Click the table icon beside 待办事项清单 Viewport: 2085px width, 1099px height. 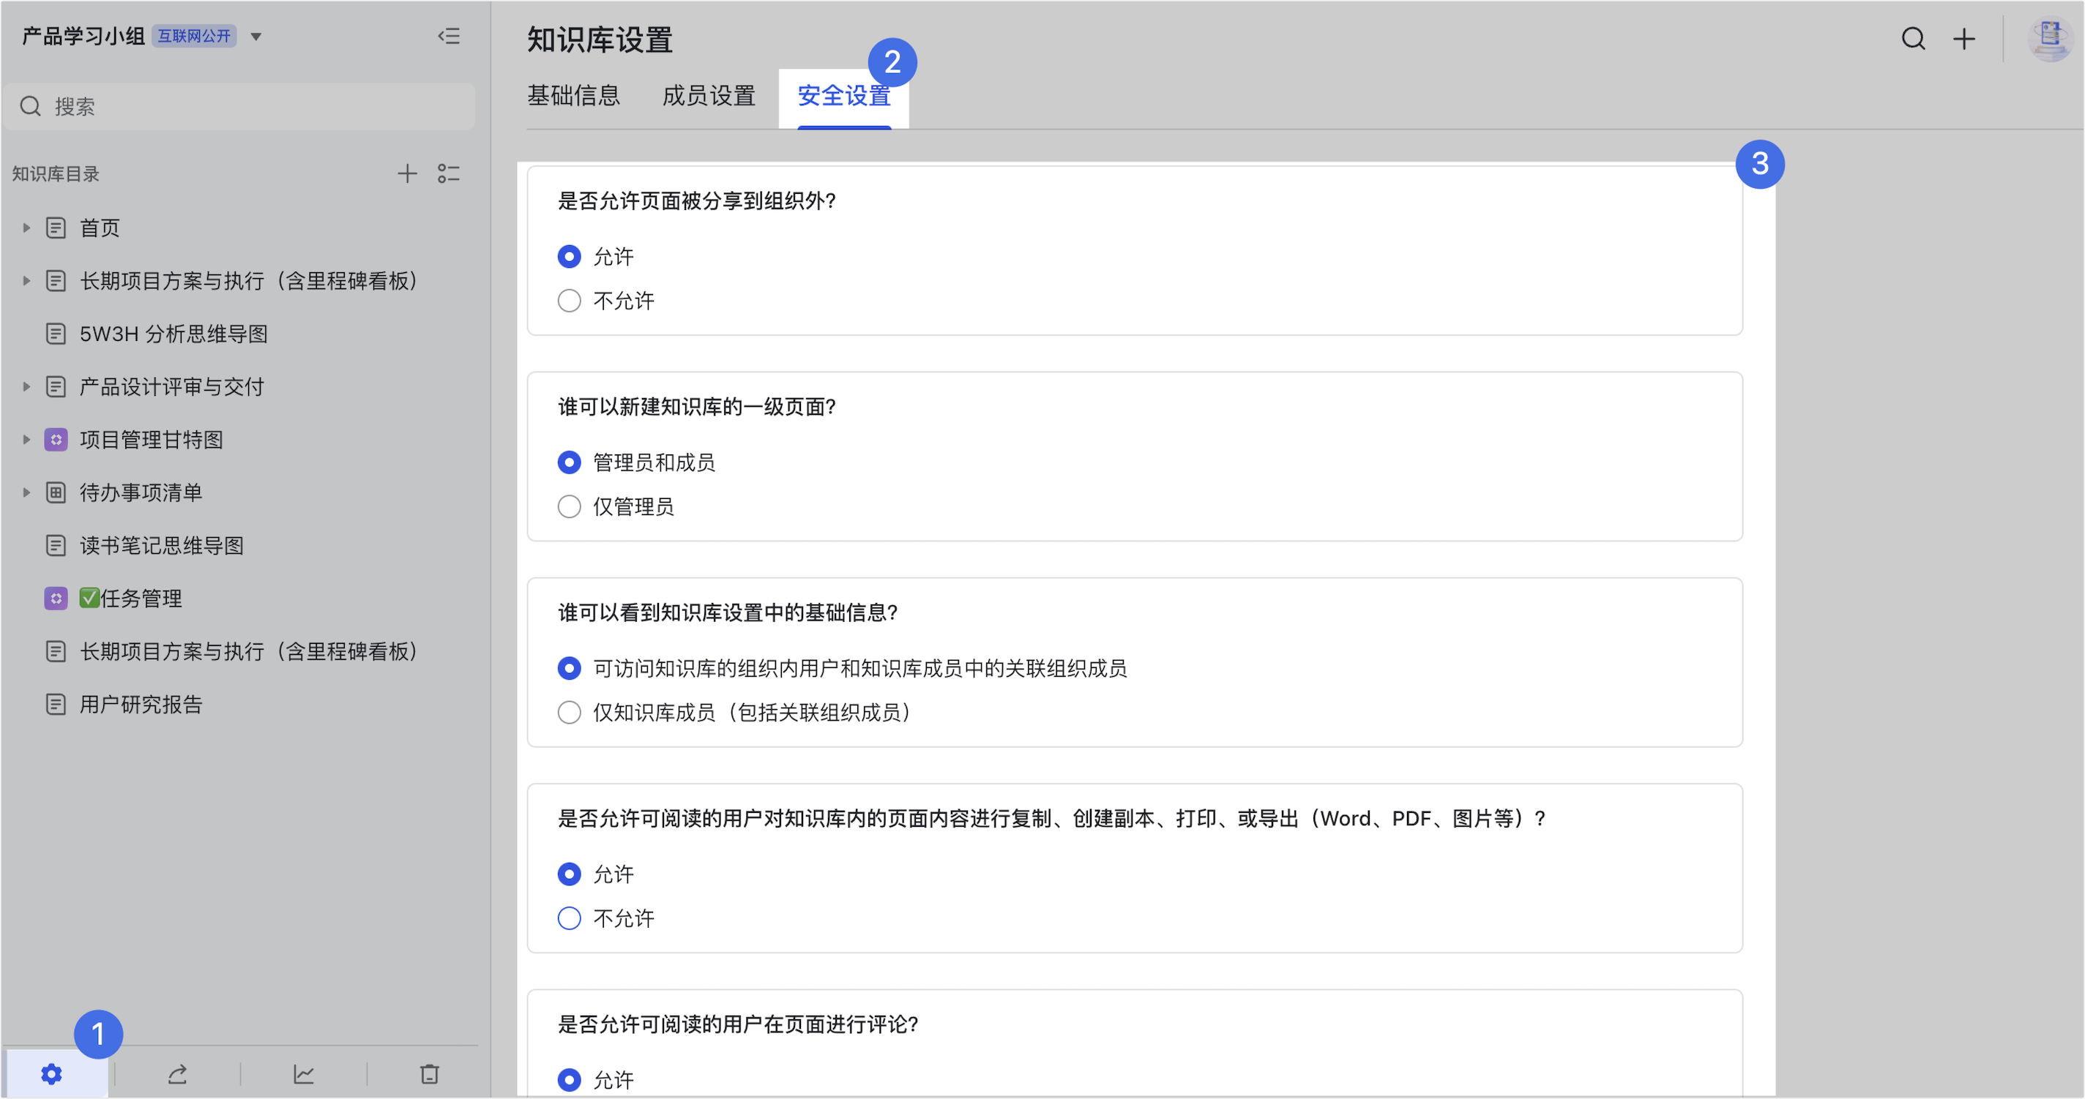56,492
